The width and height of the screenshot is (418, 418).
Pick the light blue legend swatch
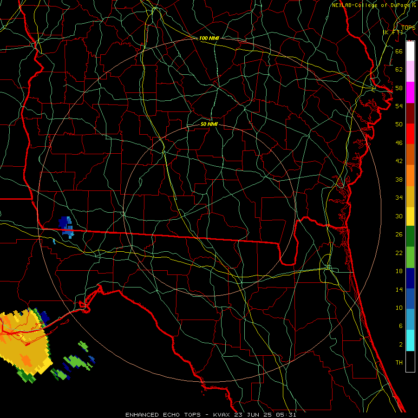(x=410, y=319)
